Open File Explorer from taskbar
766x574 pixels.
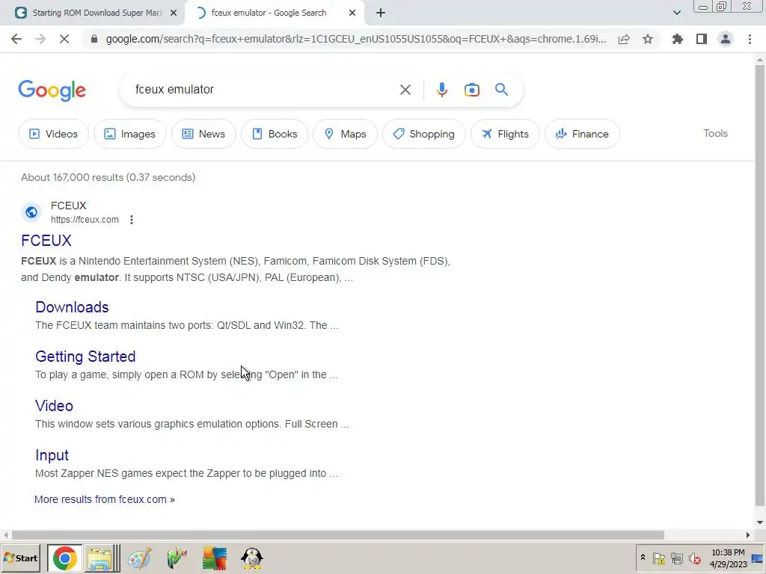[102, 558]
